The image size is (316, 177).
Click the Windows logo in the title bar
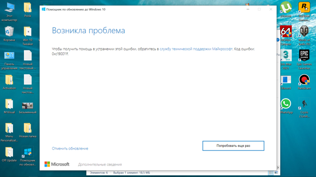point(43,9)
